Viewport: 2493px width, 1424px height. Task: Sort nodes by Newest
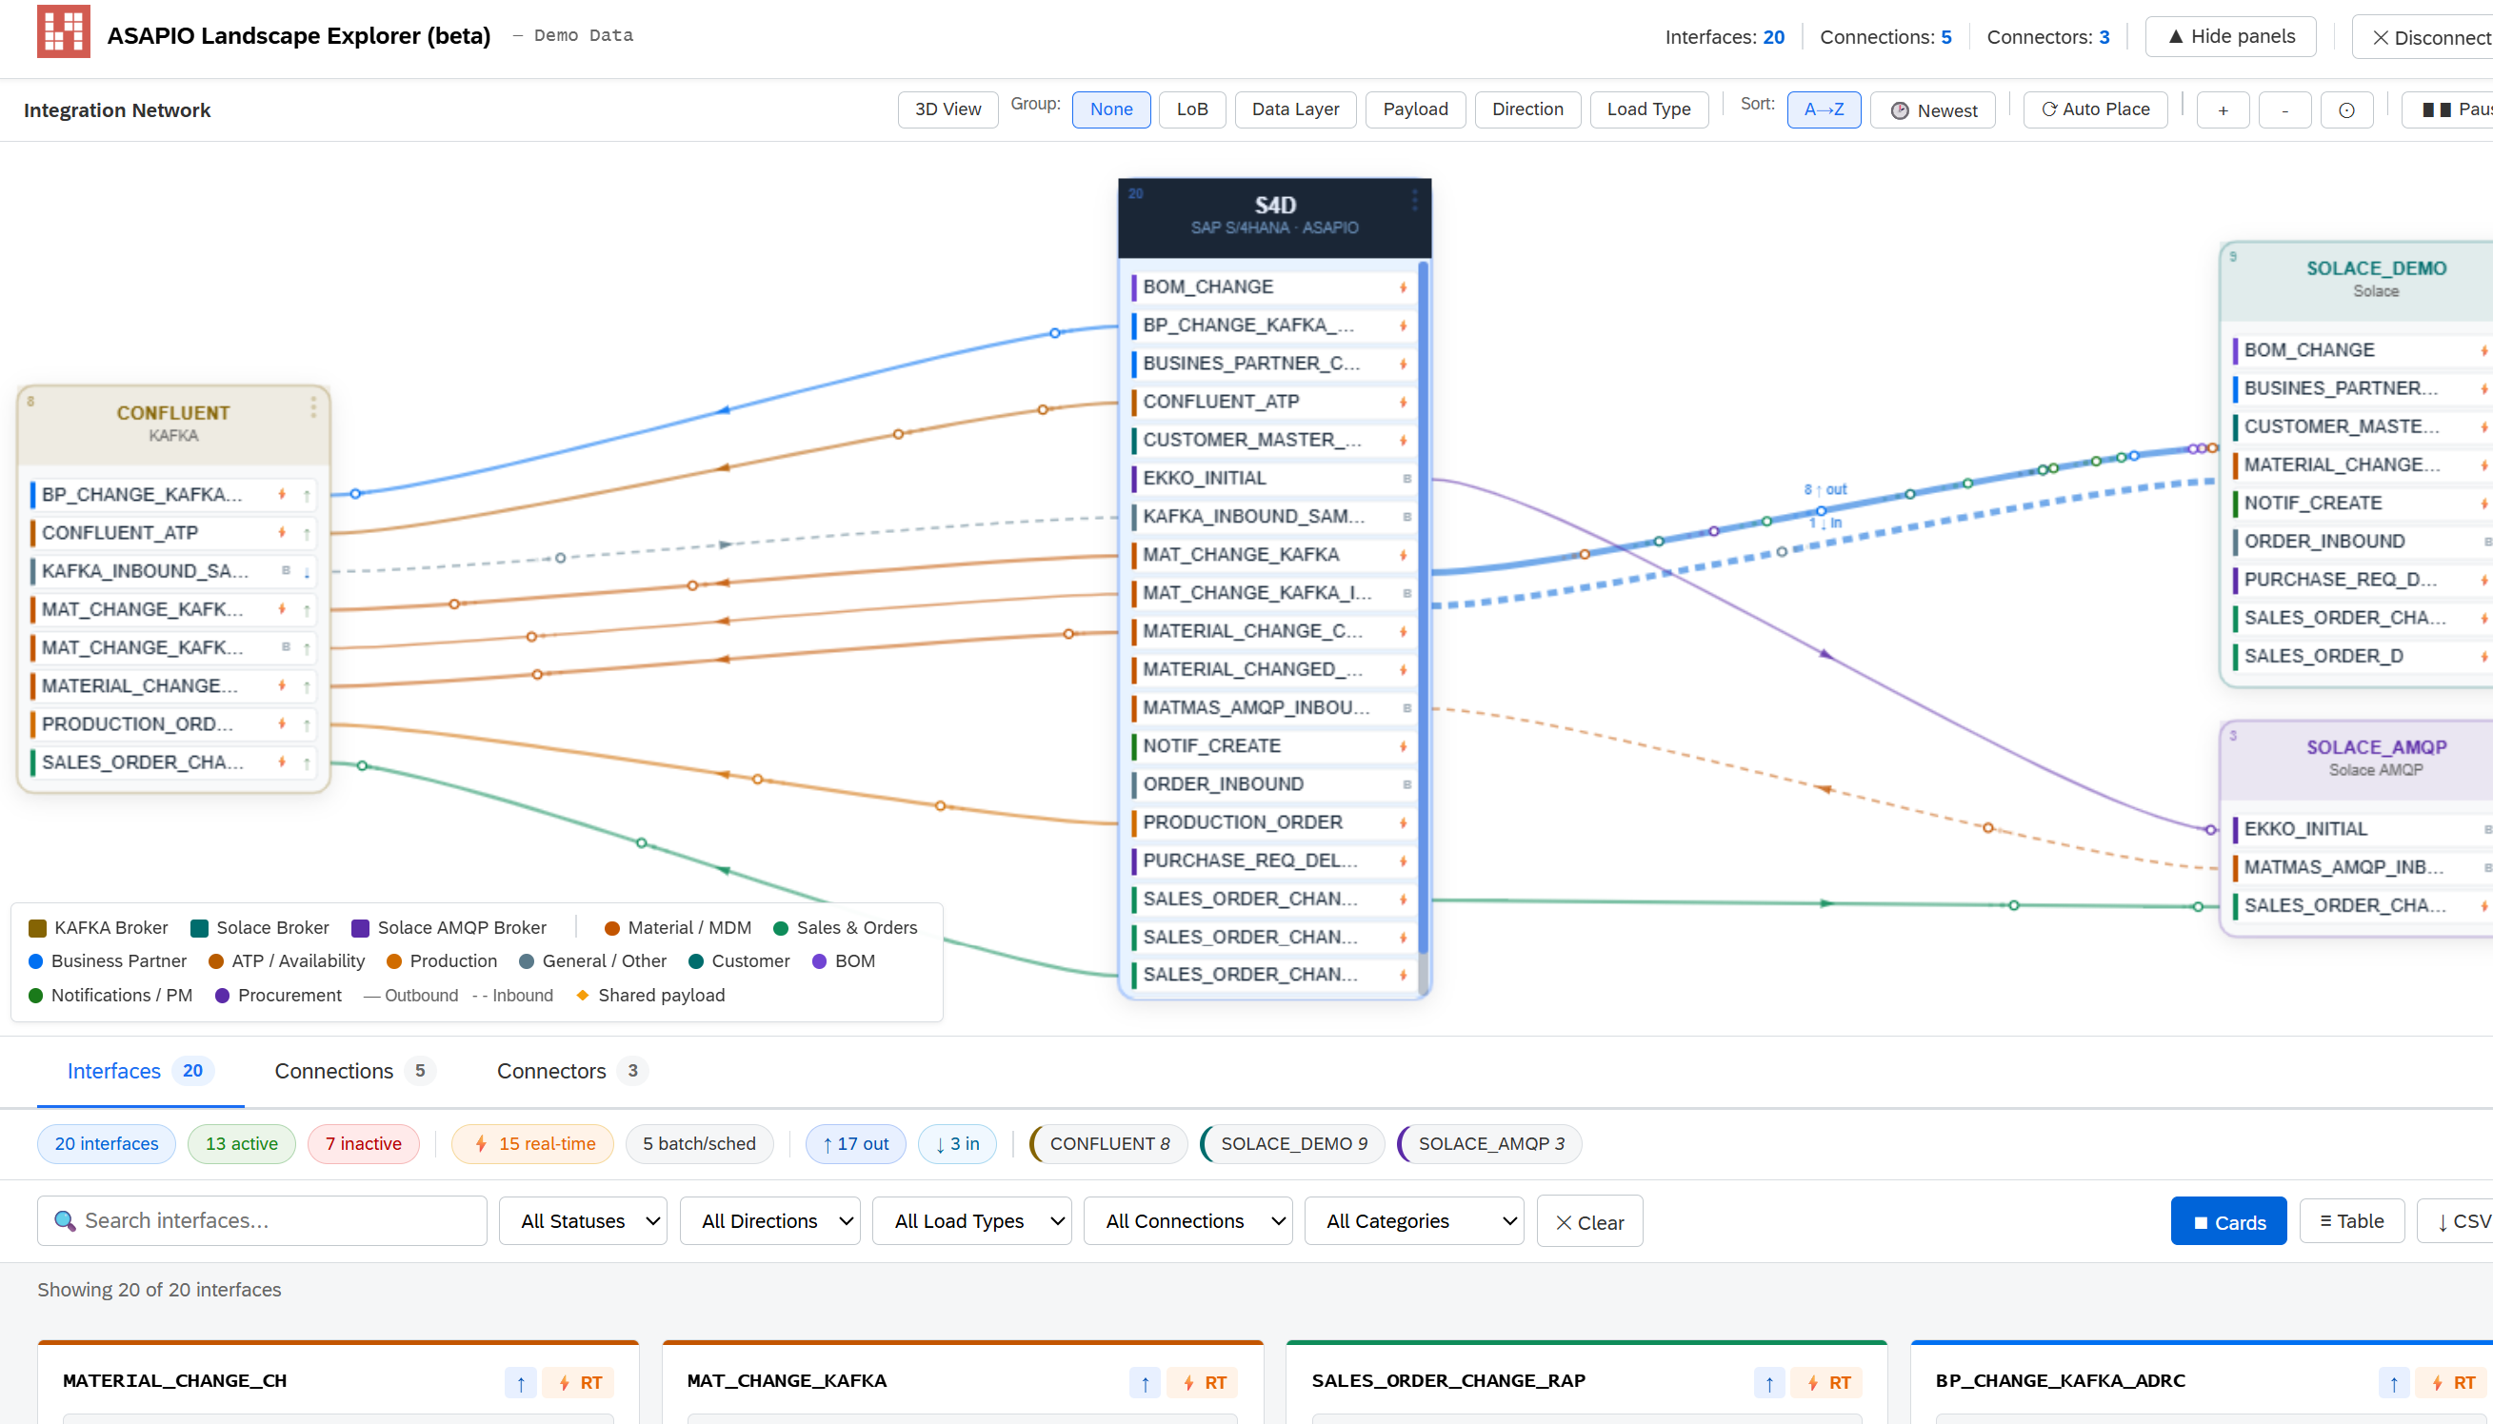tap(1932, 110)
